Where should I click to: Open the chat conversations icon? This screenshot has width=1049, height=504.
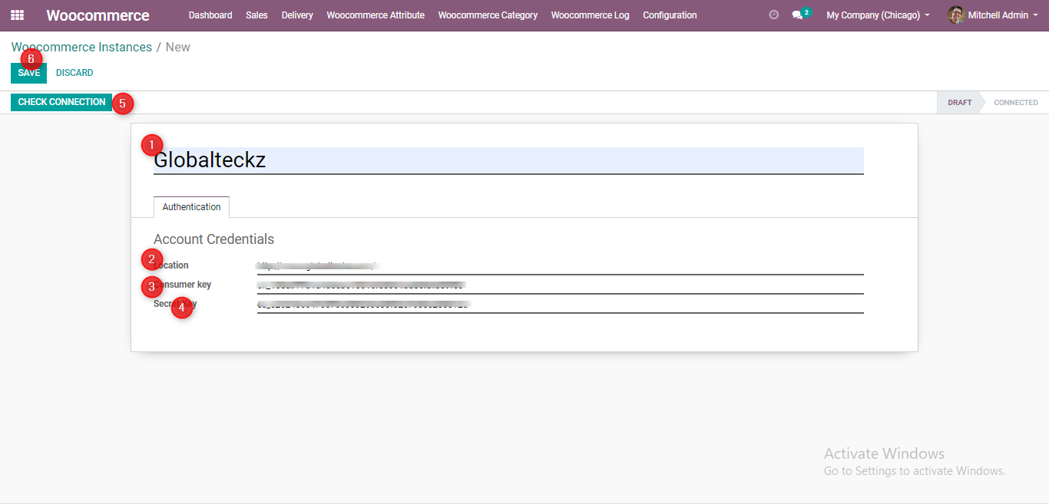[797, 15]
